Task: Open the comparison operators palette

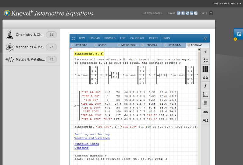Action: pos(205,77)
